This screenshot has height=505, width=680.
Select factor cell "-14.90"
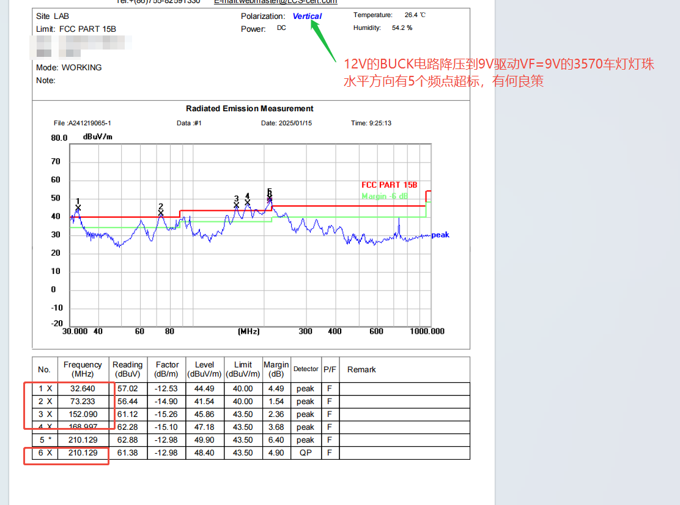pos(166,402)
